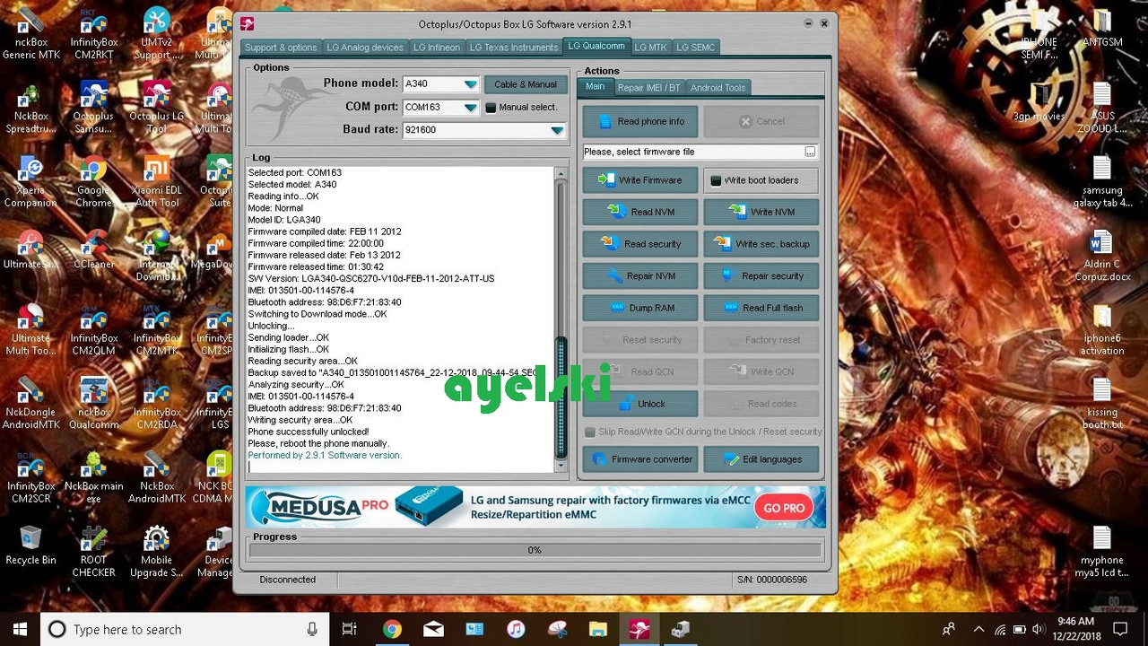
Task: Click the Edit languages button
Action: [x=761, y=459]
